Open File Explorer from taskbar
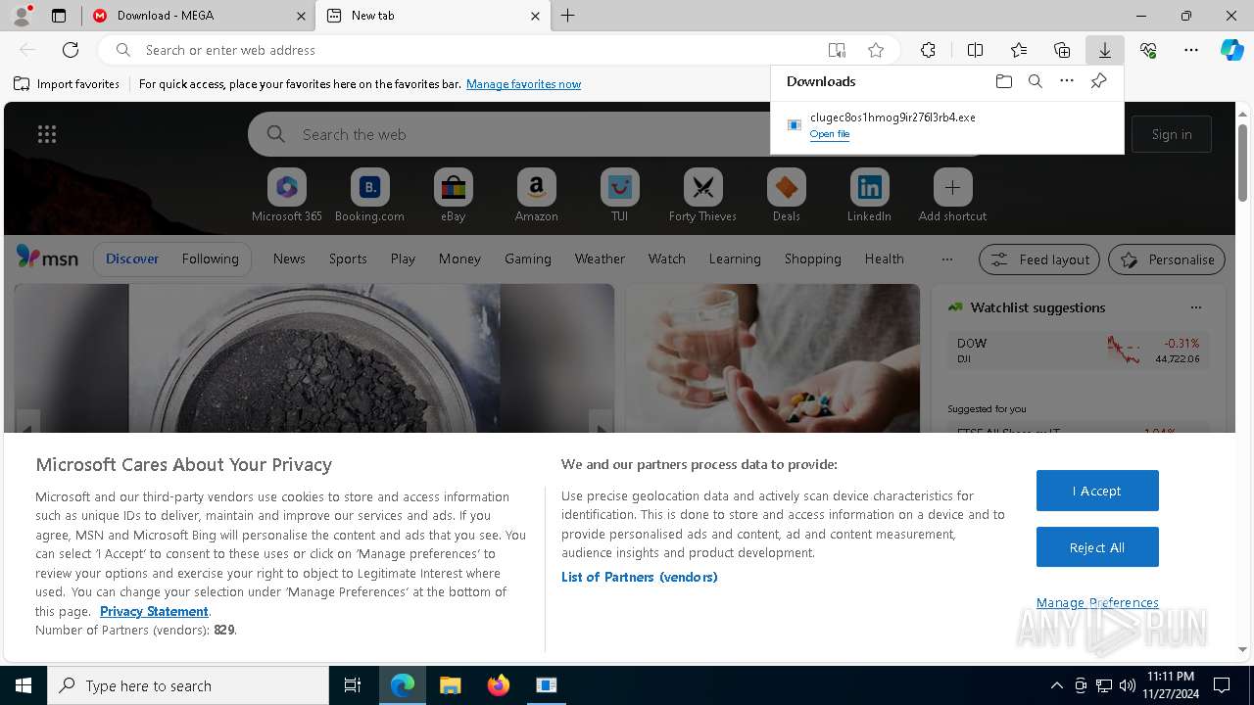The image size is (1254, 705). pyautogui.click(x=451, y=685)
